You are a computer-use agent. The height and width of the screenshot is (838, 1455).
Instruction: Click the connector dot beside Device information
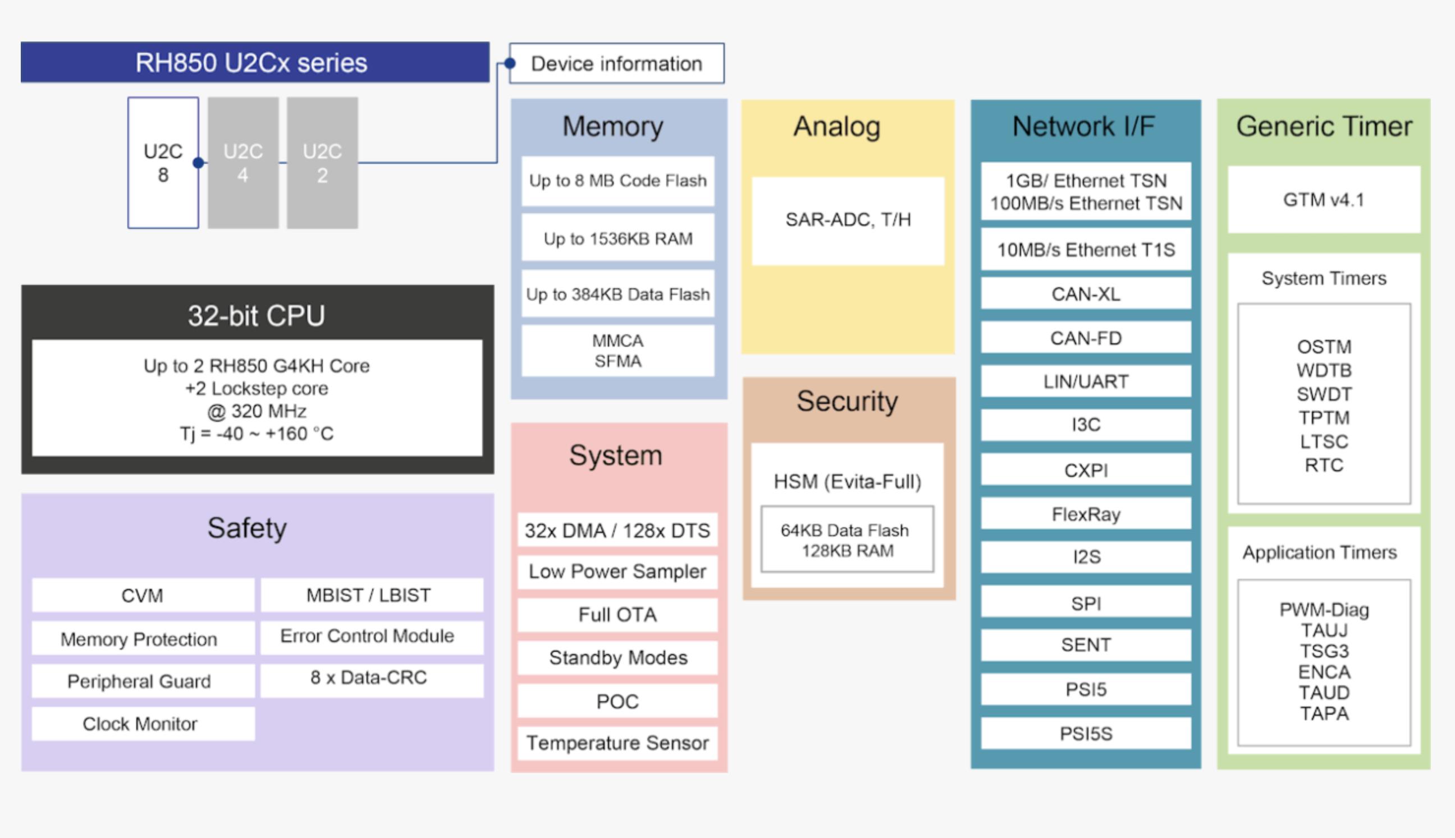pyautogui.click(x=510, y=63)
